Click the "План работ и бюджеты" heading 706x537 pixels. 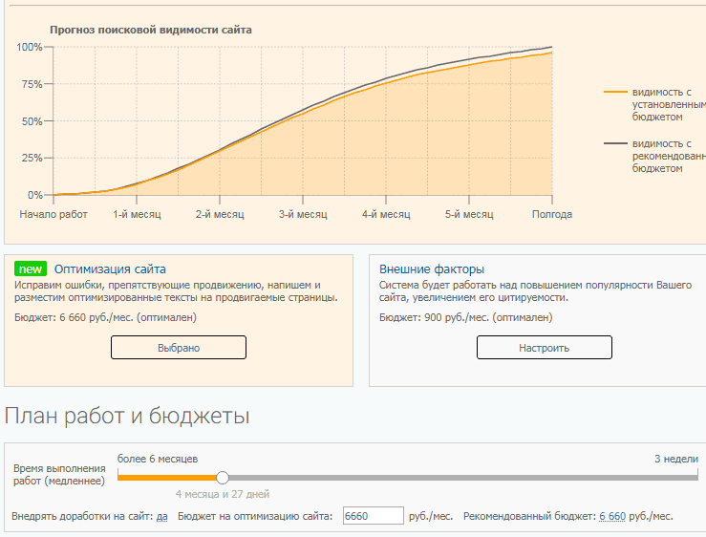tap(127, 416)
